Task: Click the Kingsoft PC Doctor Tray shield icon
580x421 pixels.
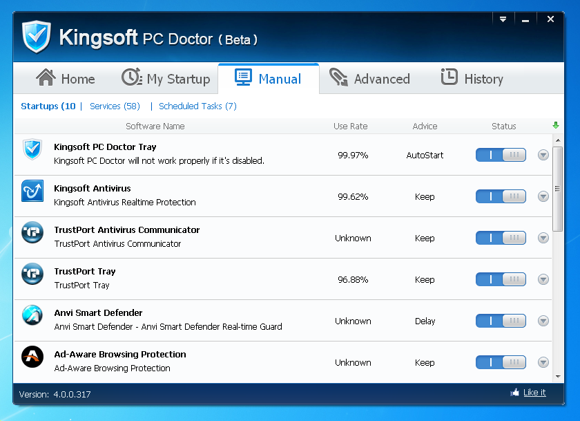Action: click(x=32, y=149)
